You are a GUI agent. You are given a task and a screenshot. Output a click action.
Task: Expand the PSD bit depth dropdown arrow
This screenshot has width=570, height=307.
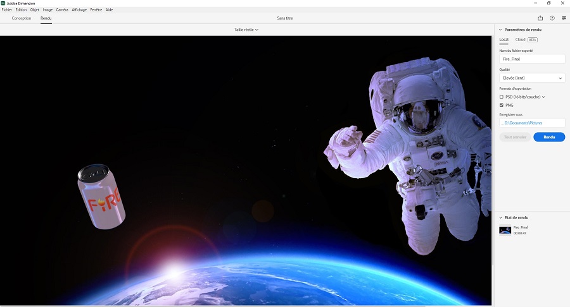coord(543,97)
